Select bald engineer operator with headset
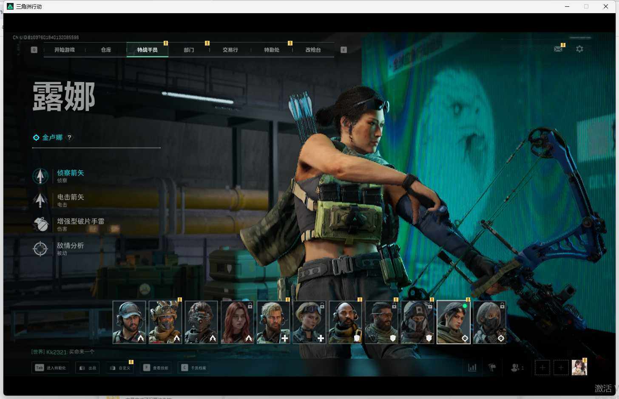The width and height of the screenshot is (619, 399). 346,322
